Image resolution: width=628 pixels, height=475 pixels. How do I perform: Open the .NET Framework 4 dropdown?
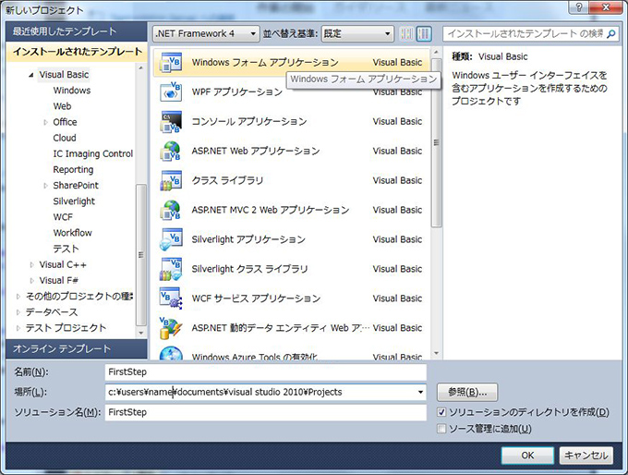(x=206, y=33)
